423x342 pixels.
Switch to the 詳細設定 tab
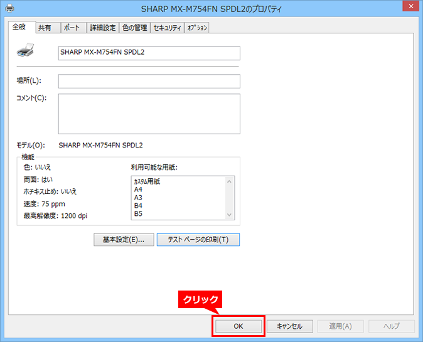(x=103, y=28)
